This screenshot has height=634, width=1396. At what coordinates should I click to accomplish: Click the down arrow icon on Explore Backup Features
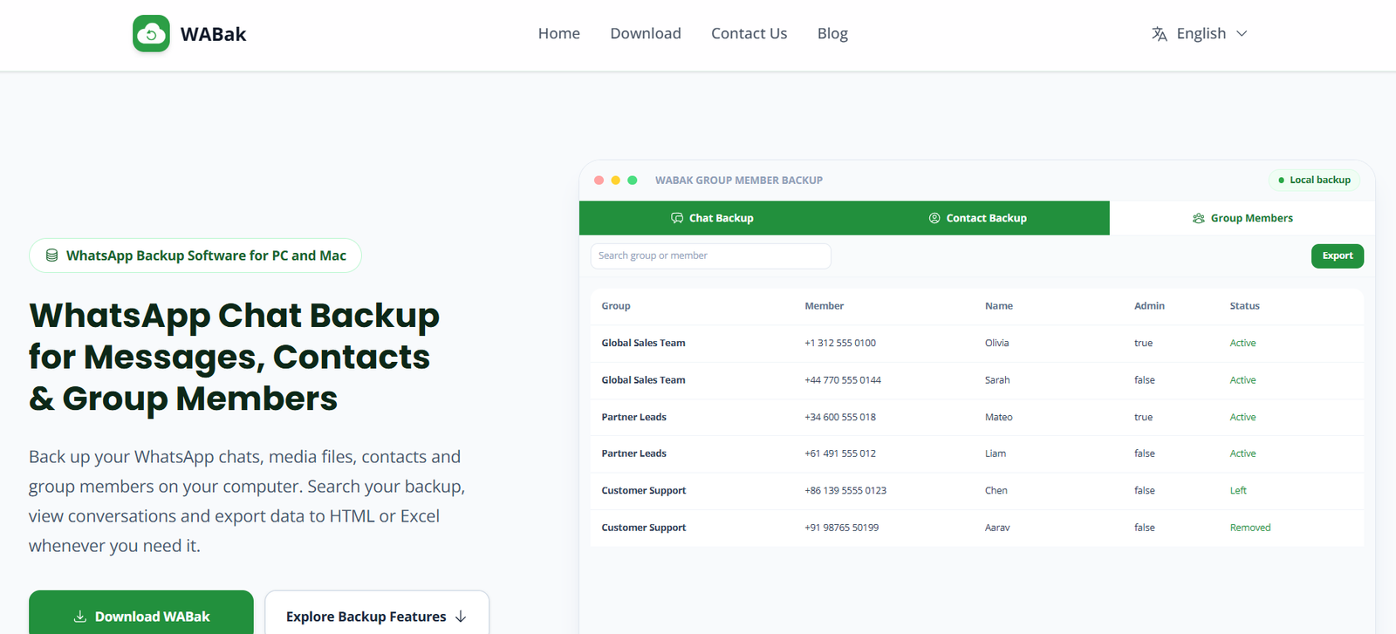[x=461, y=617]
